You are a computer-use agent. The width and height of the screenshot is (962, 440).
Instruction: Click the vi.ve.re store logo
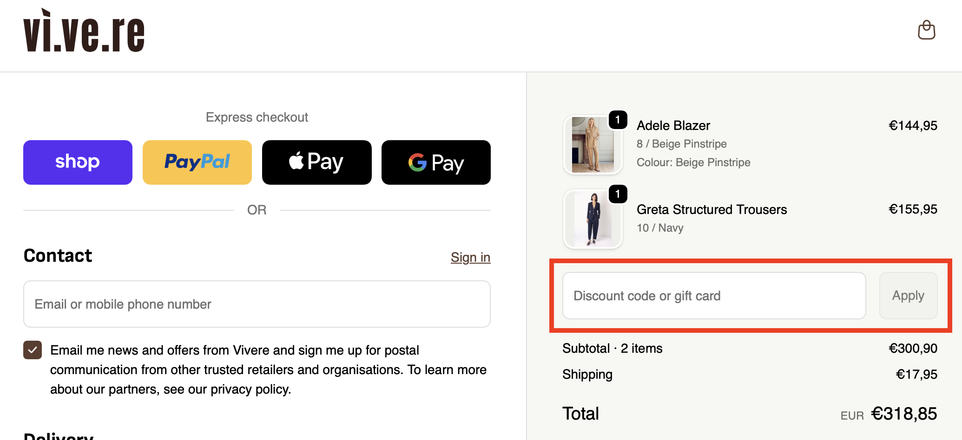pyautogui.click(x=84, y=32)
